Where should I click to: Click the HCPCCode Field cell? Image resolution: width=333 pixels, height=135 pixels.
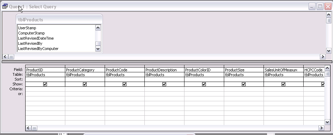pos(314,70)
